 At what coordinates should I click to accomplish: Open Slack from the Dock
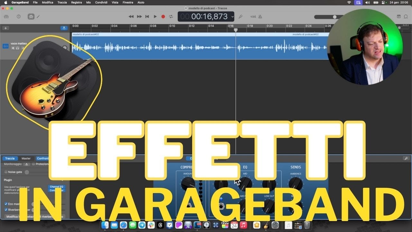151,225
